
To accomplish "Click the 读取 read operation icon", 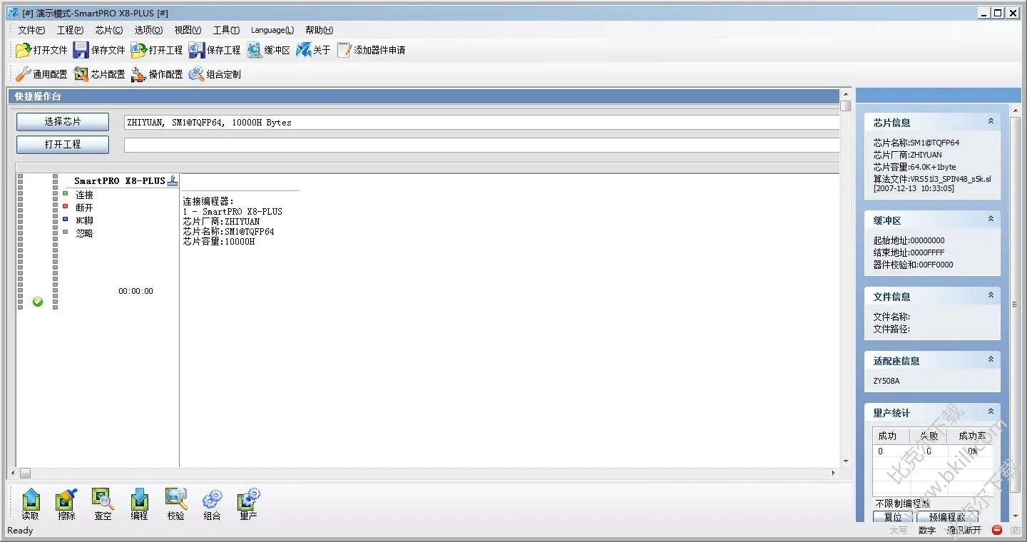I will point(31,504).
